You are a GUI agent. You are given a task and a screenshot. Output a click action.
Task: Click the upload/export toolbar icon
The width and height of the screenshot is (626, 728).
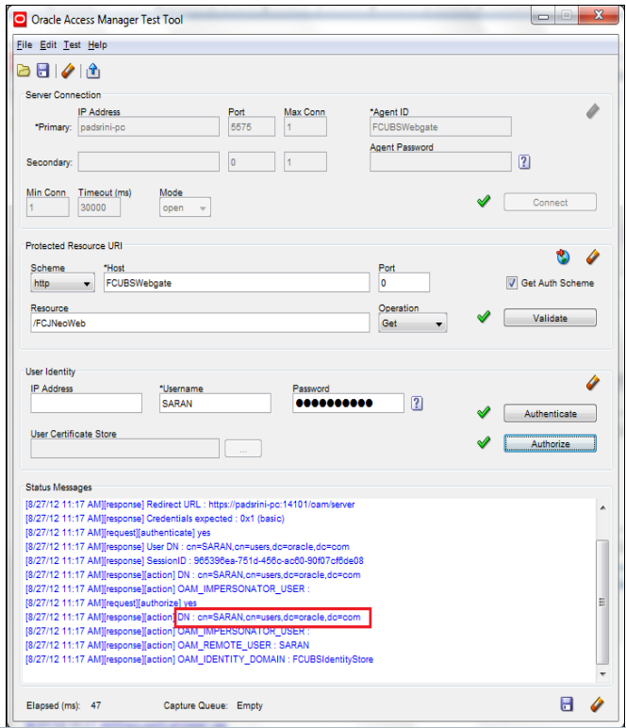92,71
